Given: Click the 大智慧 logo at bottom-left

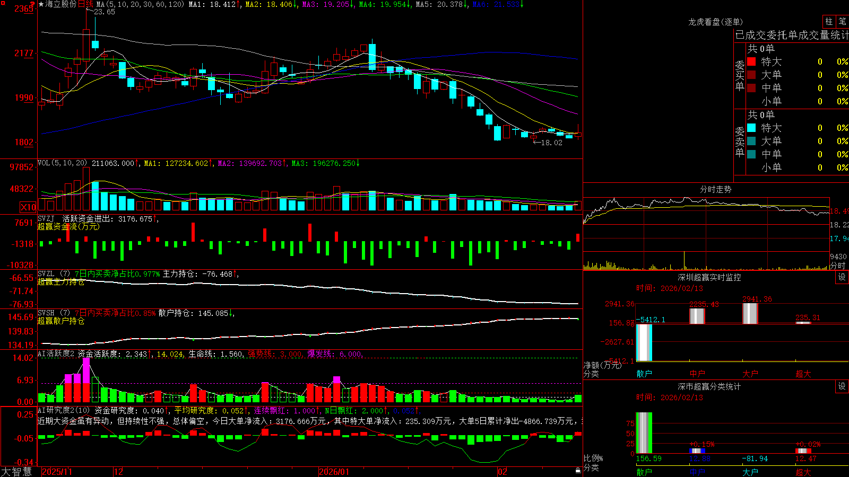Looking at the screenshot, I should click(x=16, y=471).
